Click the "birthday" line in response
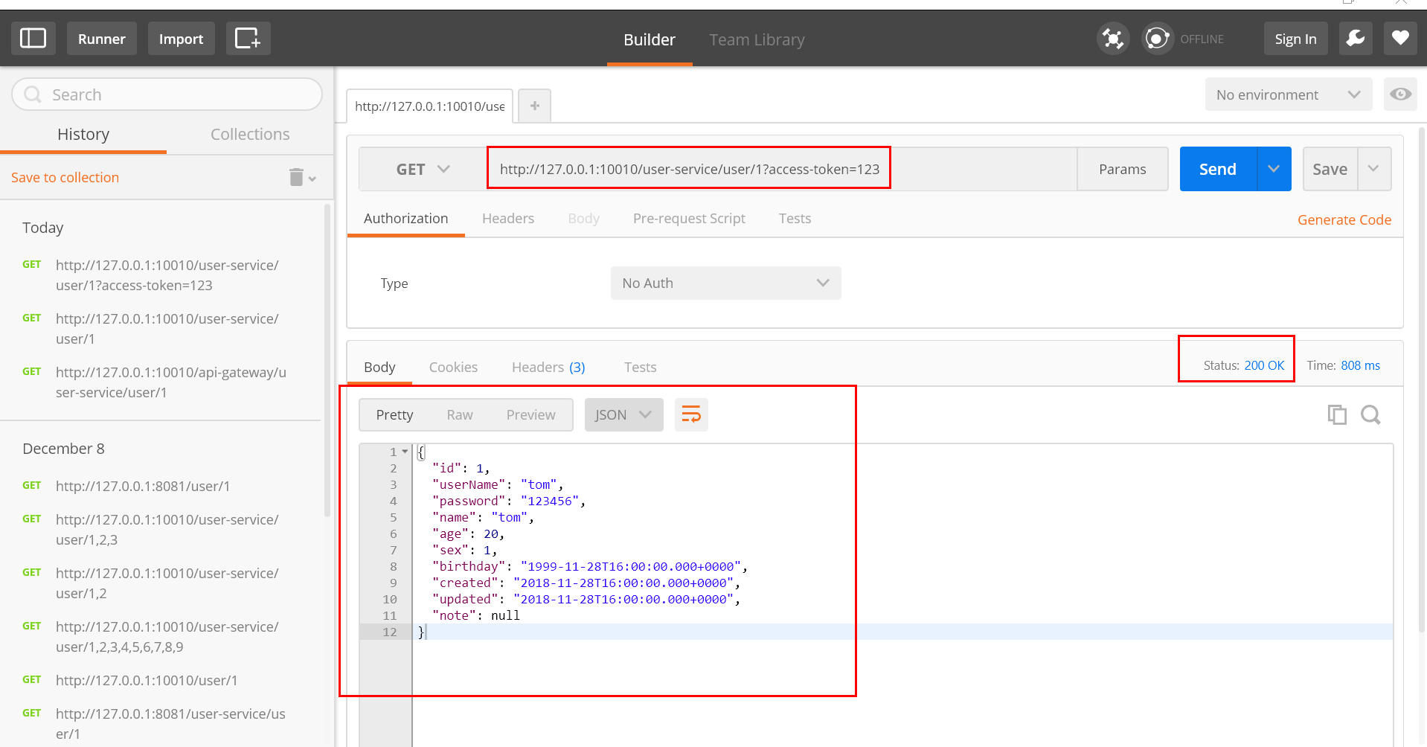This screenshot has width=1427, height=747. click(589, 567)
